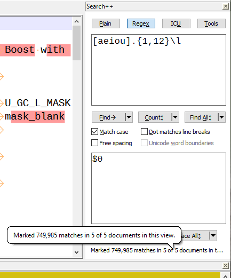Click the status message below Replace All
The height and width of the screenshot is (278, 231).
tap(157, 250)
